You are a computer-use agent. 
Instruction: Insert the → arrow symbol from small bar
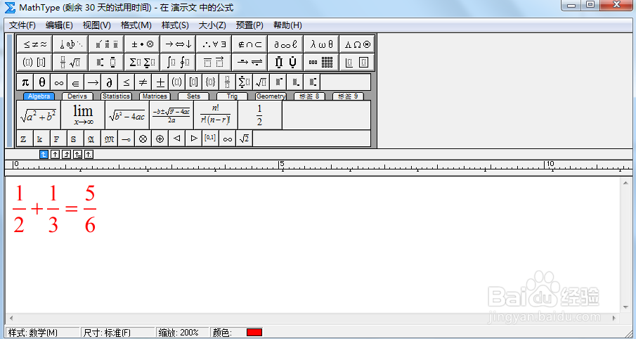point(93,82)
